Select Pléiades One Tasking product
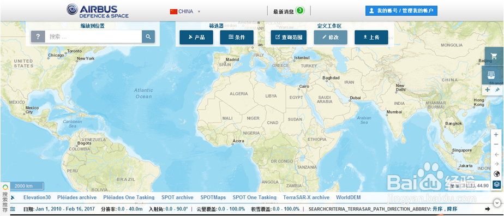Viewport: 504px width, 216px height. point(129,197)
